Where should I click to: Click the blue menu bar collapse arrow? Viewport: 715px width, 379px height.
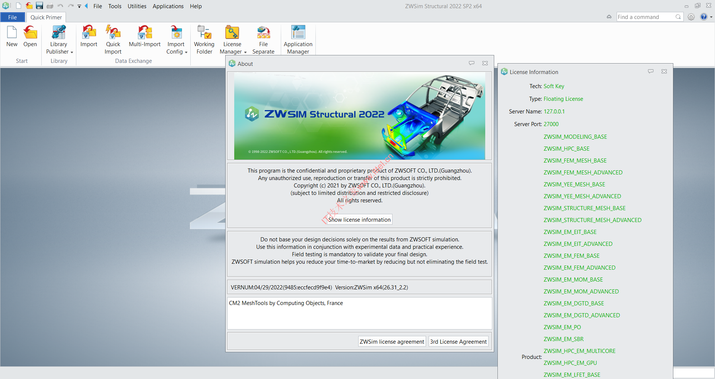pyautogui.click(x=86, y=6)
